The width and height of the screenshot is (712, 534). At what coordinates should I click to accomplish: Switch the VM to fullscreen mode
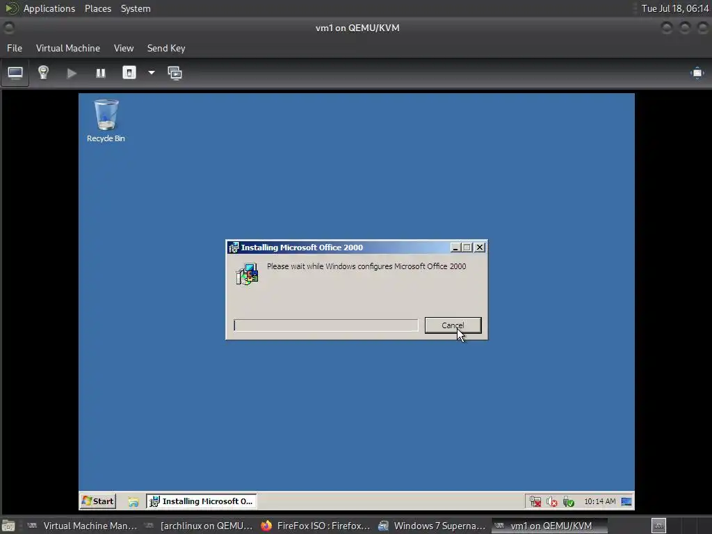click(x=697, y=73)
